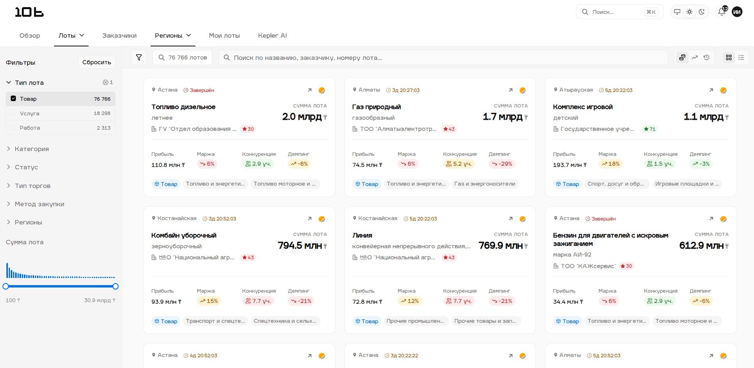Open the Регионы dropdown in top navigation
The image size is (754, 368).
point(173,35)
